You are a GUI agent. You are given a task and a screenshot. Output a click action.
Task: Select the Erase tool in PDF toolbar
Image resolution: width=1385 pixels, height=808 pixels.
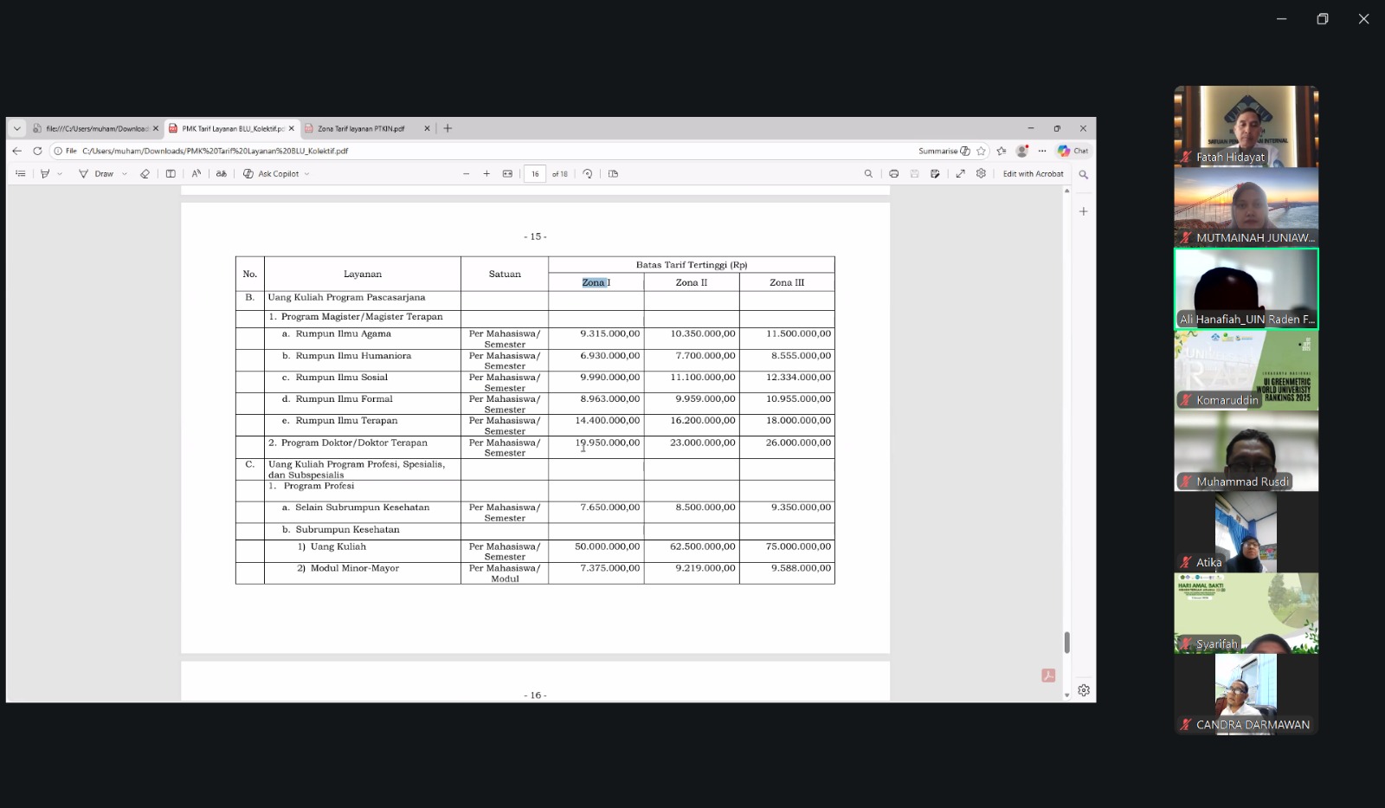[145, 174]
